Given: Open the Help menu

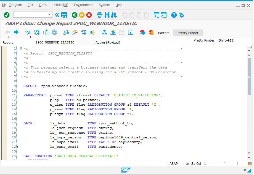Looking at the screenshot, I should coord(119,5).
